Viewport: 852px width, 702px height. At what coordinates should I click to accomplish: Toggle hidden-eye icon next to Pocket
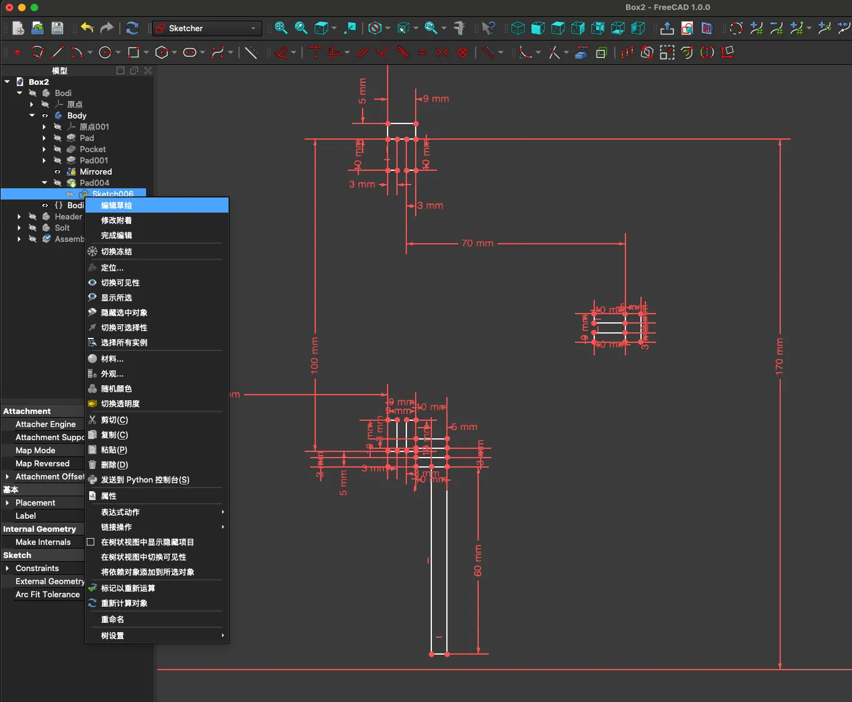57,150
